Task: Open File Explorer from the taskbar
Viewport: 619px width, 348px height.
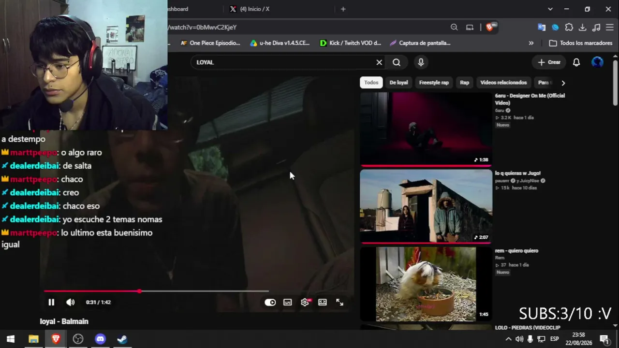Action: tap(33, 339)
